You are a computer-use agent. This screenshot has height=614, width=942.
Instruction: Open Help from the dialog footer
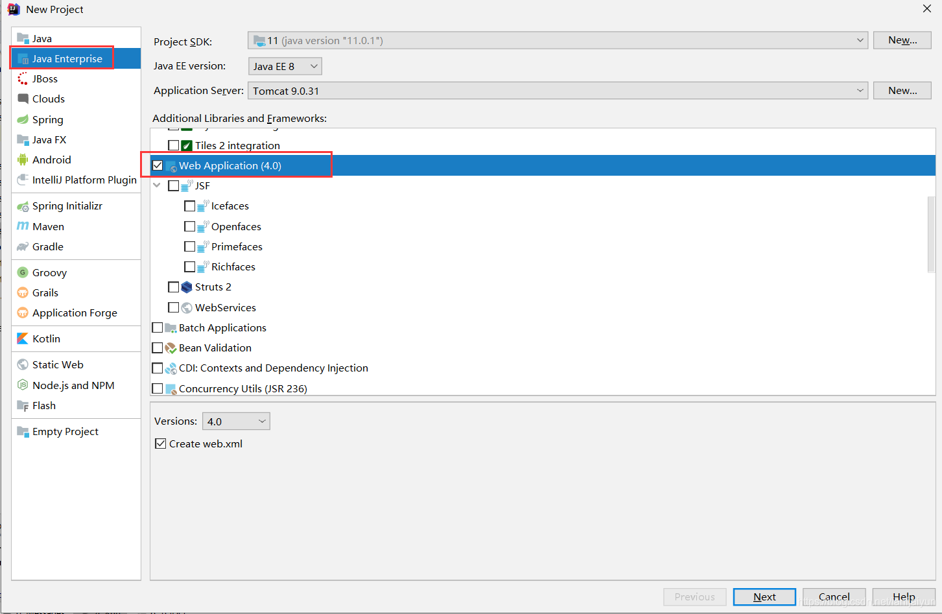(904, 597)
